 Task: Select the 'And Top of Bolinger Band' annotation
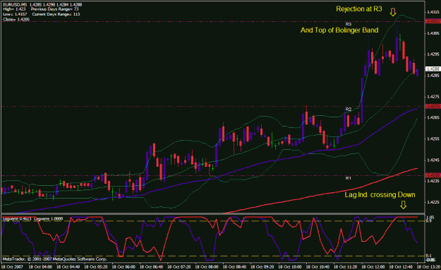pyautogui.click(x=339, y=30)
